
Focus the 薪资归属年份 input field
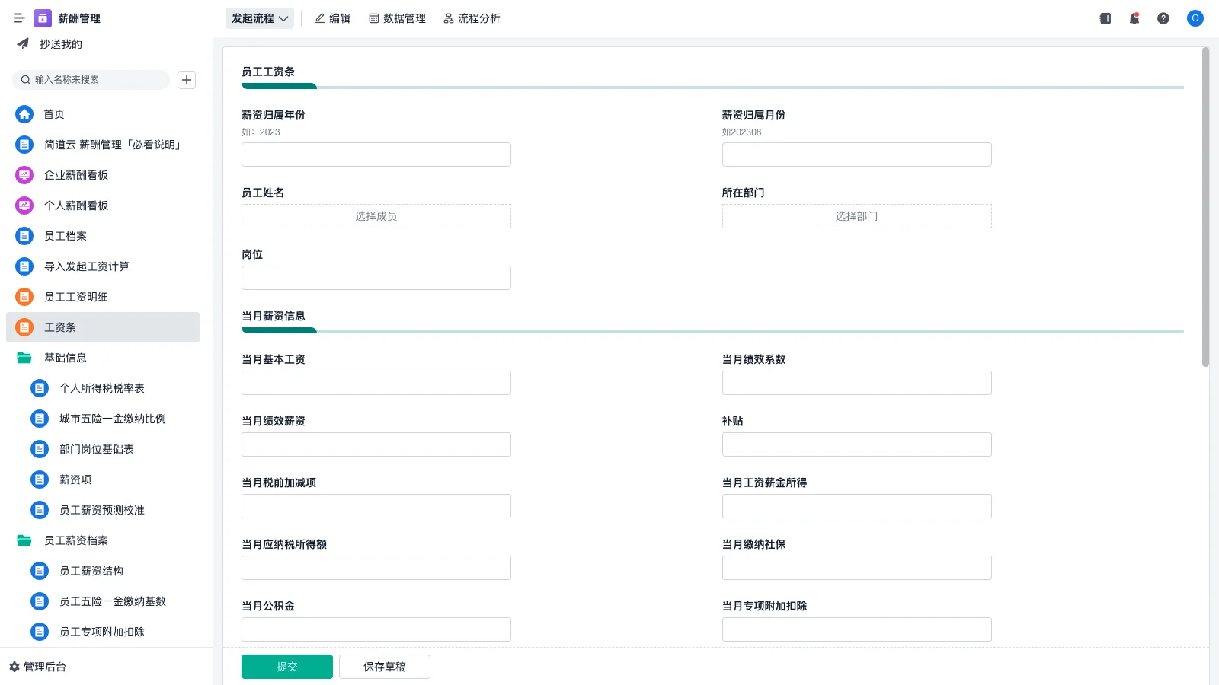pyautogui.click(x=376, y=155)
